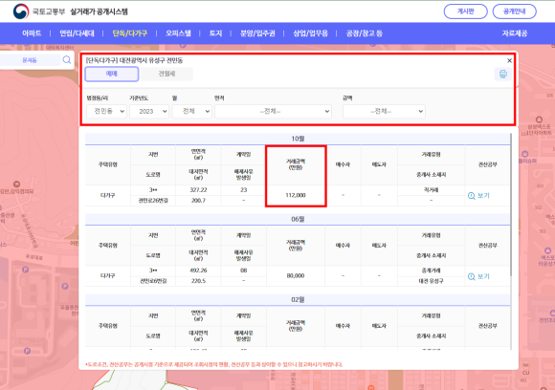Click the 국토교통부 logo emblem
555x390 pixels.
(x=21, y=11)
